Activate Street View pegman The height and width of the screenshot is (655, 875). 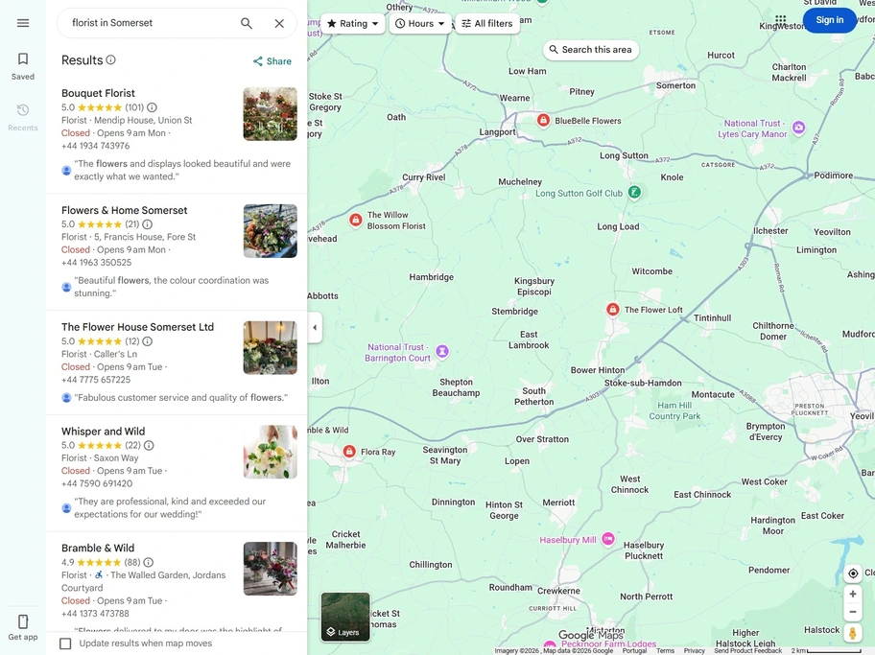[853, 633]
